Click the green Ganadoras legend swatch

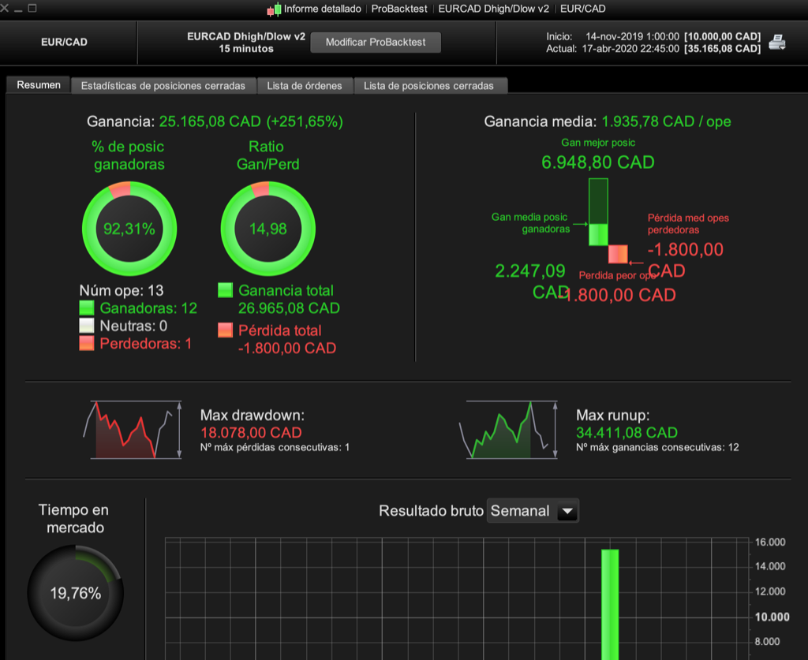click(87, 308)
